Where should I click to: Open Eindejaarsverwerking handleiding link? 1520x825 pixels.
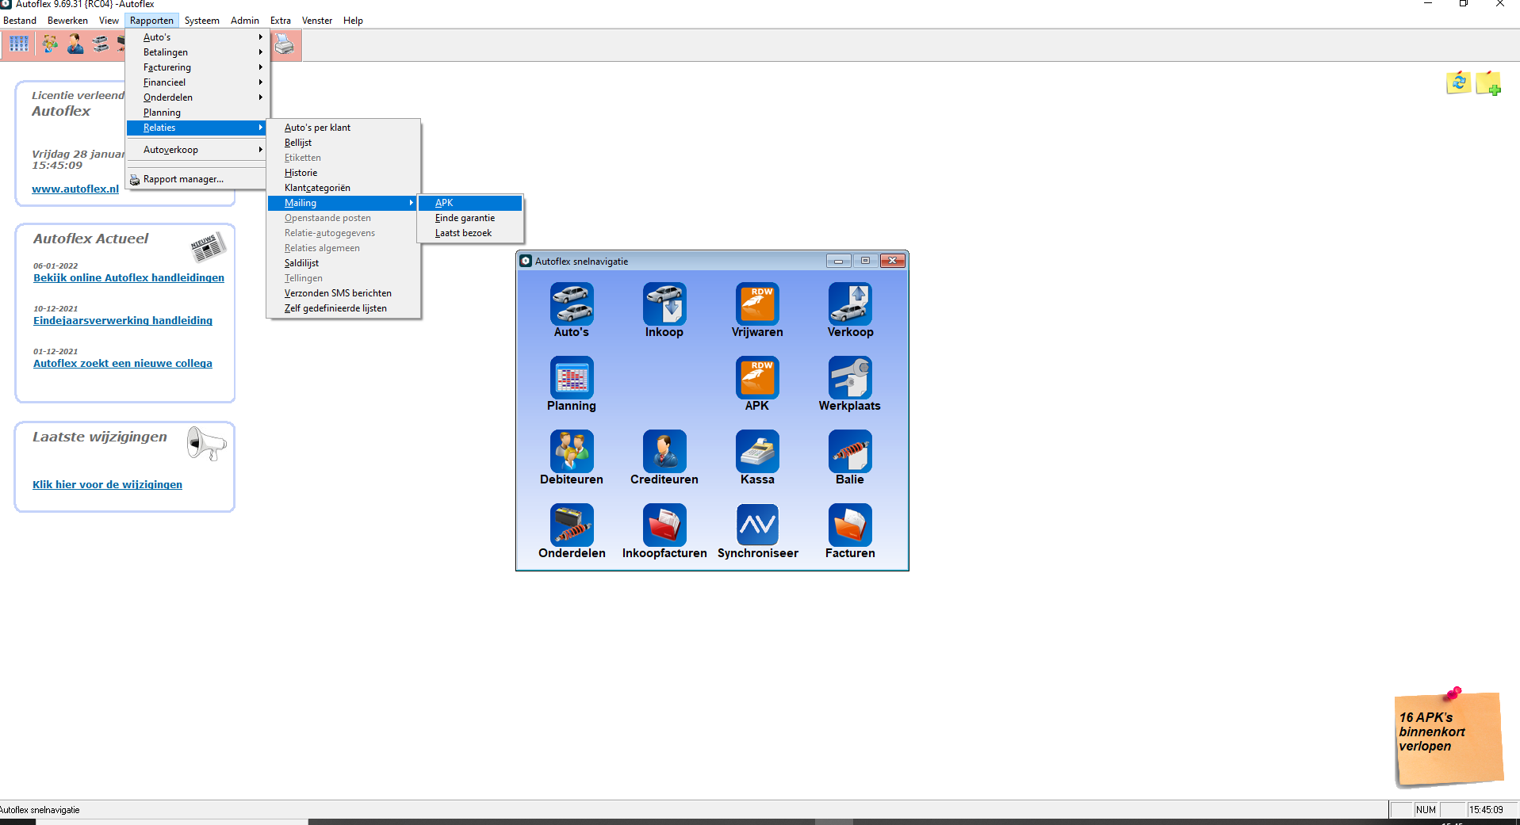point(123,321)
